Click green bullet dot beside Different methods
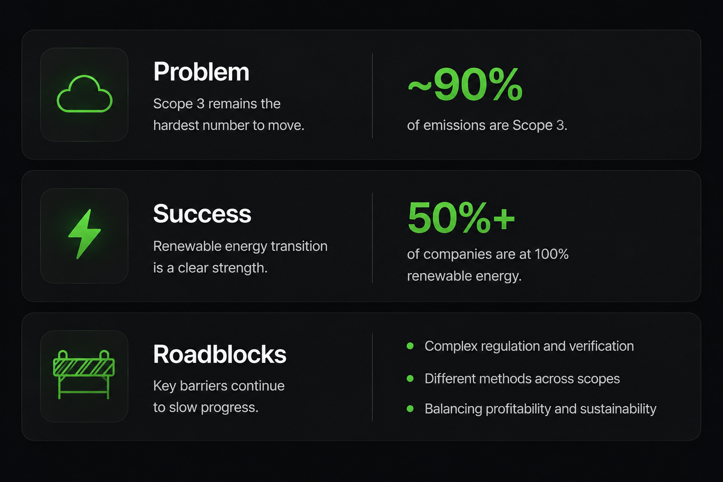 (410, 378)
